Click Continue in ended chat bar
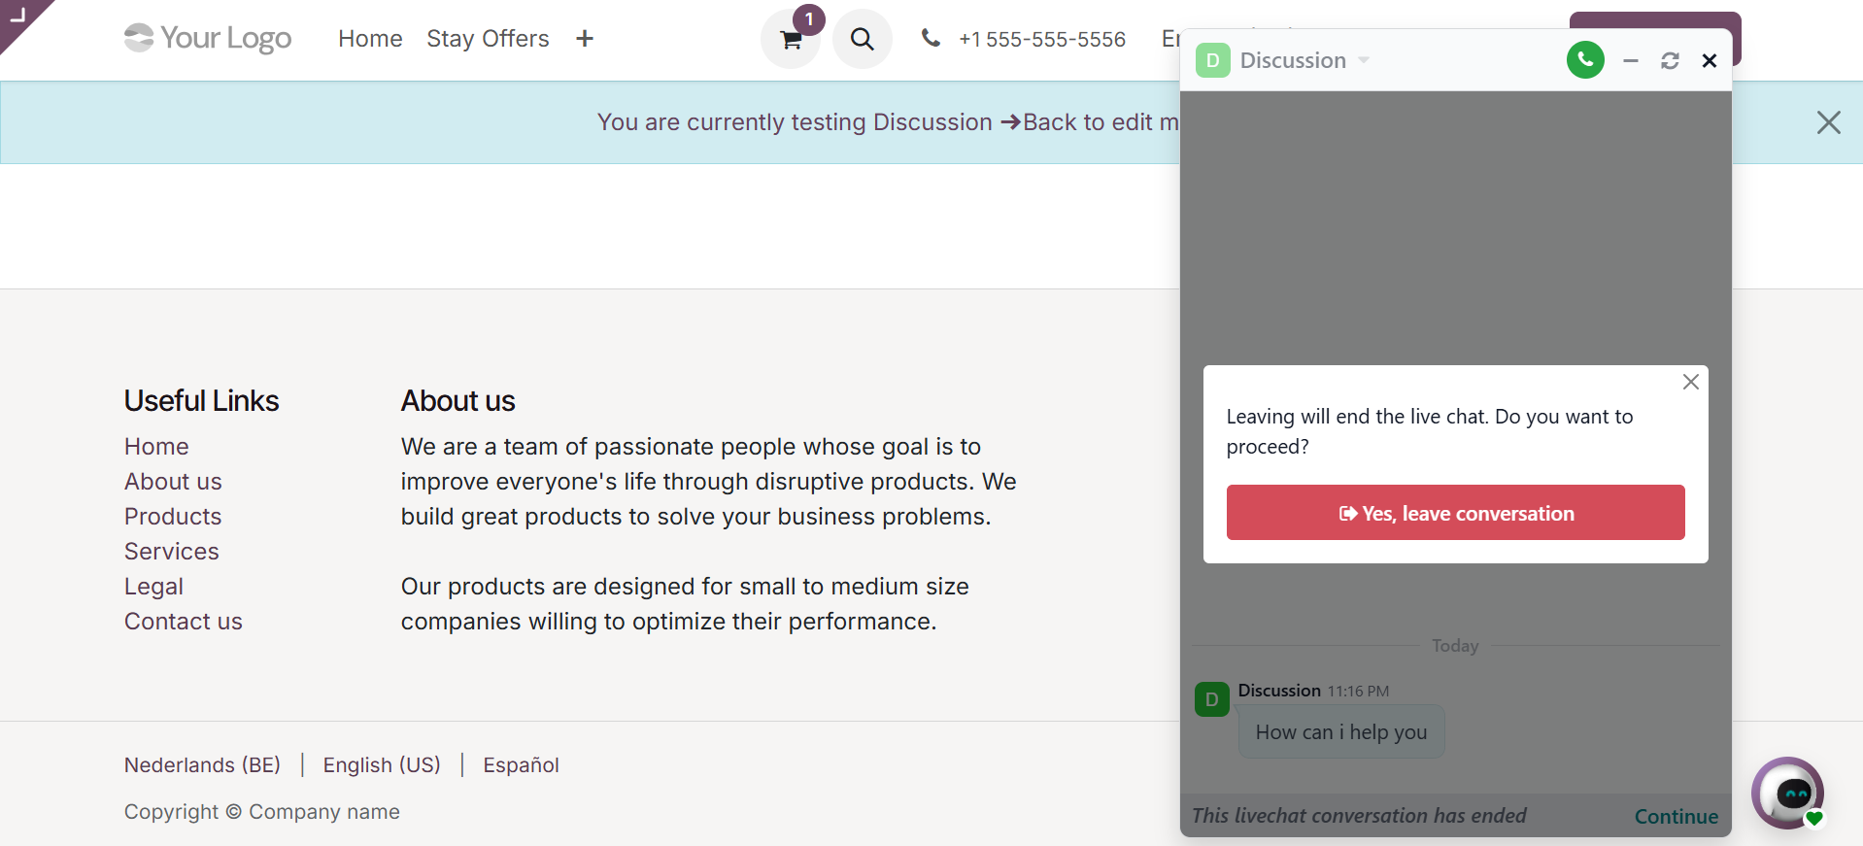This screenshot has height=846, width=1863. tap(1676, 817)
